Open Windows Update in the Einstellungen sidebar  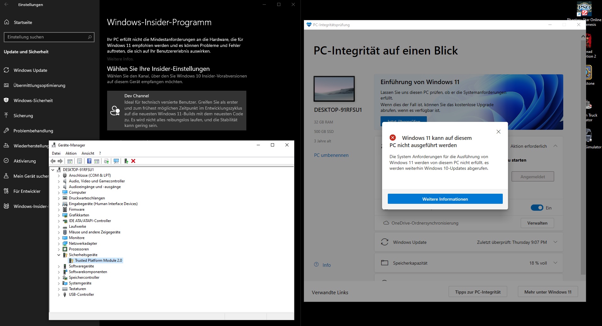[31, 70]
